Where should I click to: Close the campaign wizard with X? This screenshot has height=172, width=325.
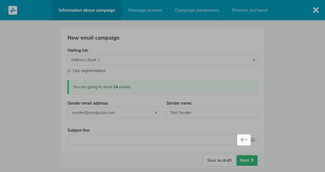tap(316, 10)
